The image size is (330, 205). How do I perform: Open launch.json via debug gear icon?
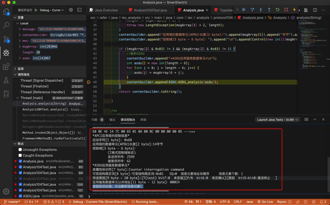point(71,10)
